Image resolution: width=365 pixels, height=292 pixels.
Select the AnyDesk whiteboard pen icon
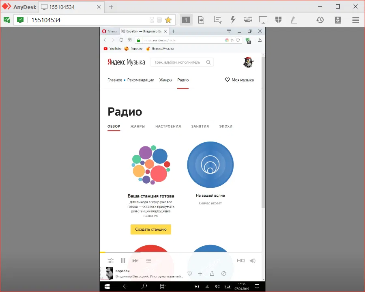294,20
